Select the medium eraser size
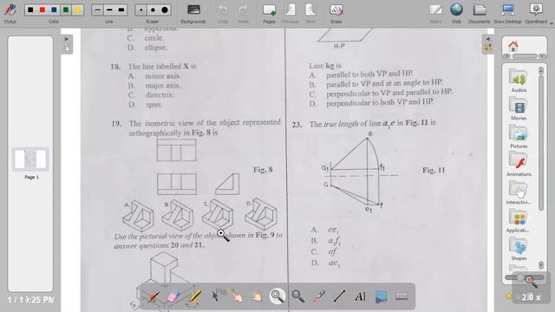This screenshot has height=312, width=555. pyautogui.click(x=153, y=10)
